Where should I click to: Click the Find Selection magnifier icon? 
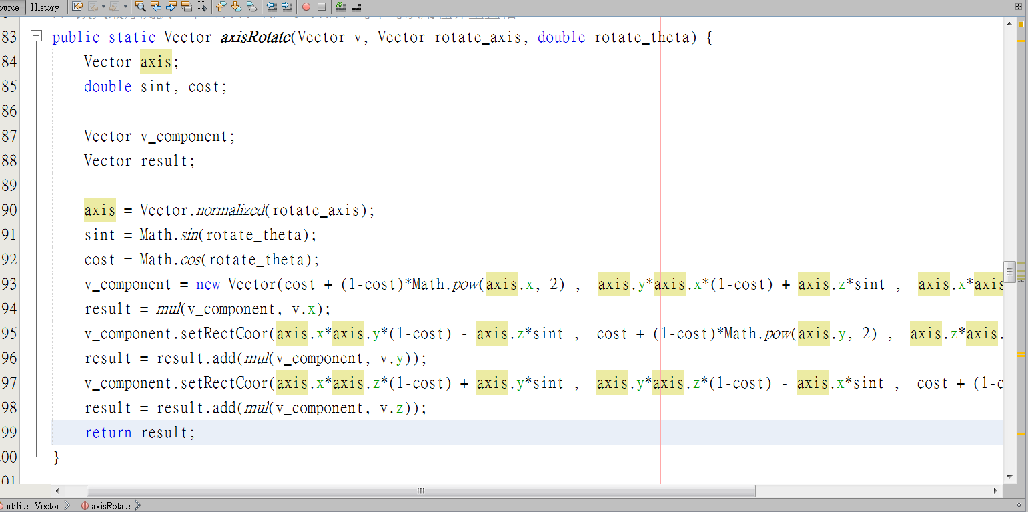pyautogui.click(x=140, y=7)
